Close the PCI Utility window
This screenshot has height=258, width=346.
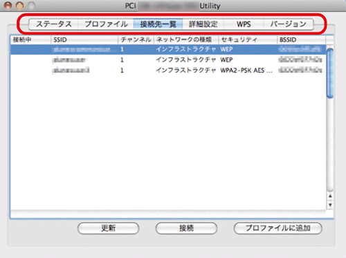[x=8, y=6]
